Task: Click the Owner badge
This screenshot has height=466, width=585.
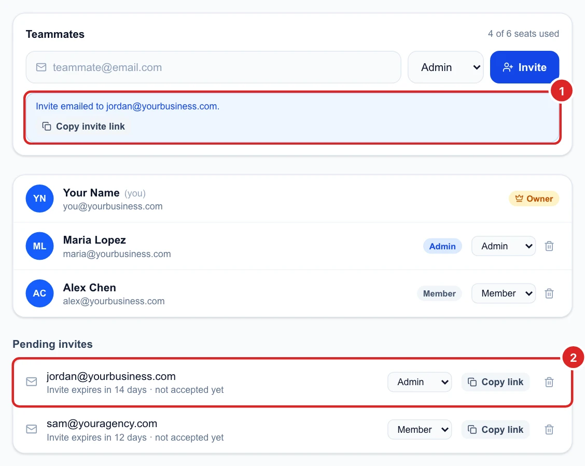Action: [x=534, y=199]
